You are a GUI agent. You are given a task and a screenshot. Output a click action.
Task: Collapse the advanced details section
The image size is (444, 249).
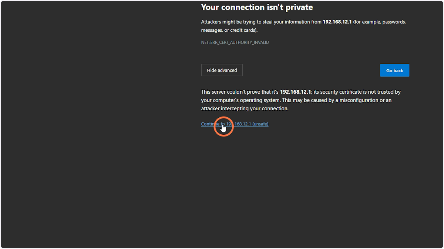pos(222,70)
